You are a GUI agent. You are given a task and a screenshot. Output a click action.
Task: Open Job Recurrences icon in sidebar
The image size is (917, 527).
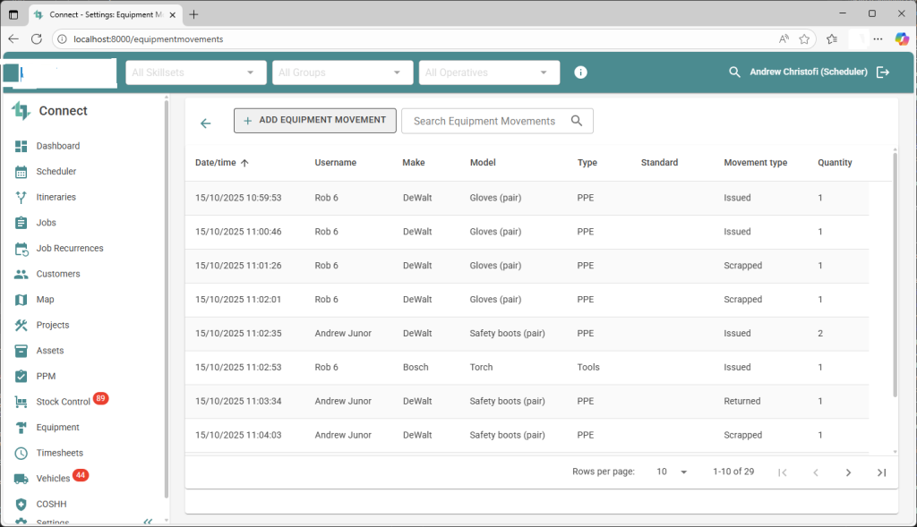click(x=21, y=249)
